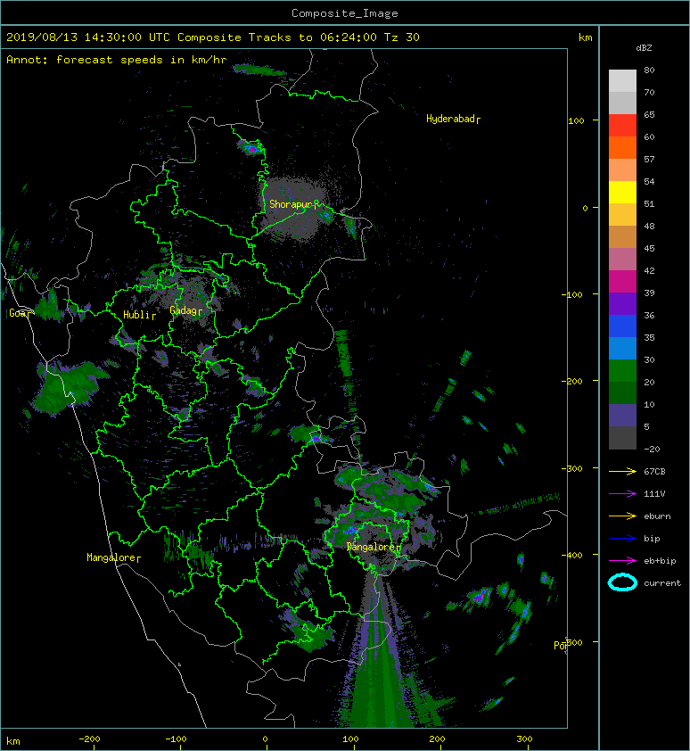Click the Goa label near coast
The width and height of the screenshot is (690, 751).
click(x=21, y=313)
